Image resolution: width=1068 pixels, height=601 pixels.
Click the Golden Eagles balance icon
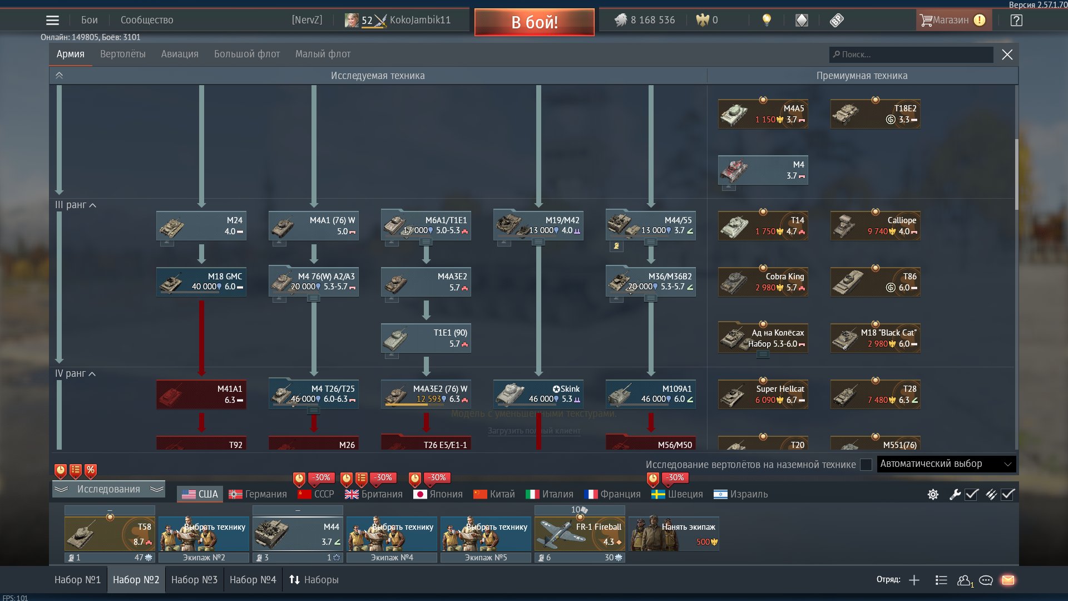coord(703,21)
